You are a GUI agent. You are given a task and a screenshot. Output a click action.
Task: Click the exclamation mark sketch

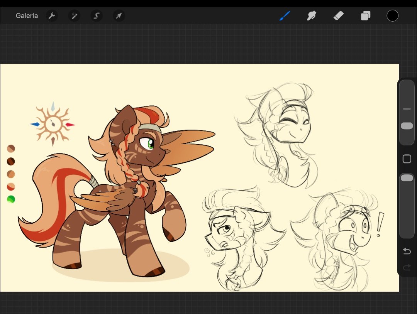[380, 225]
